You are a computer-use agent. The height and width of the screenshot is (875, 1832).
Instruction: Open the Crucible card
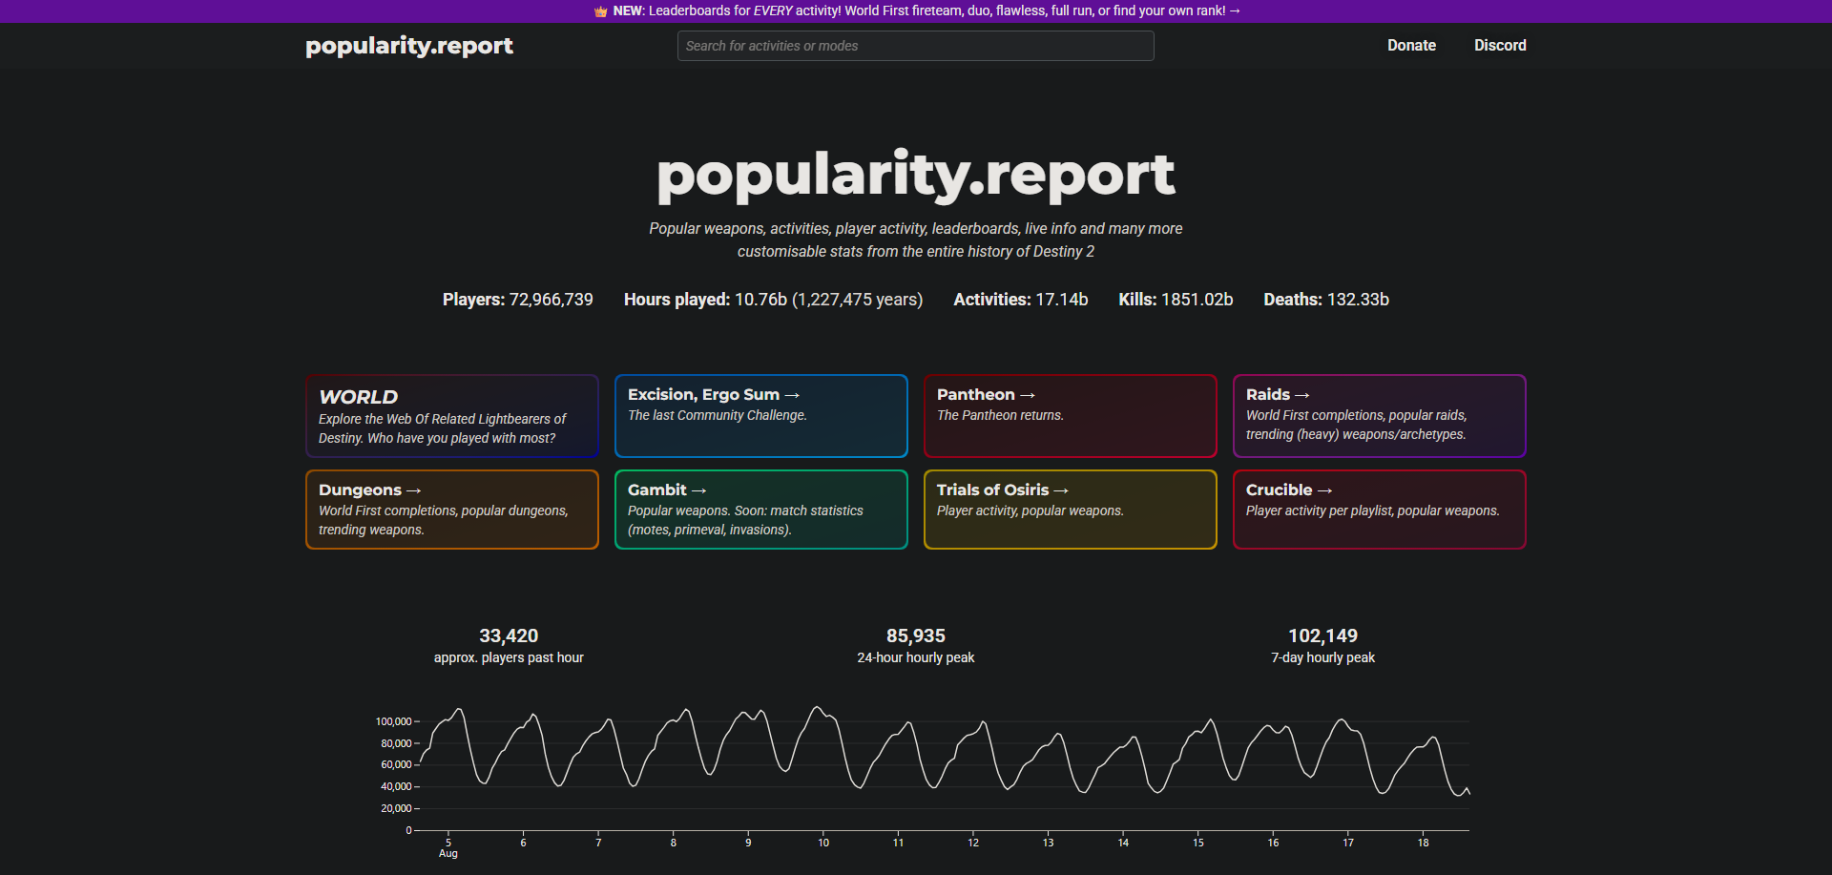click(x=1380, y=510)
